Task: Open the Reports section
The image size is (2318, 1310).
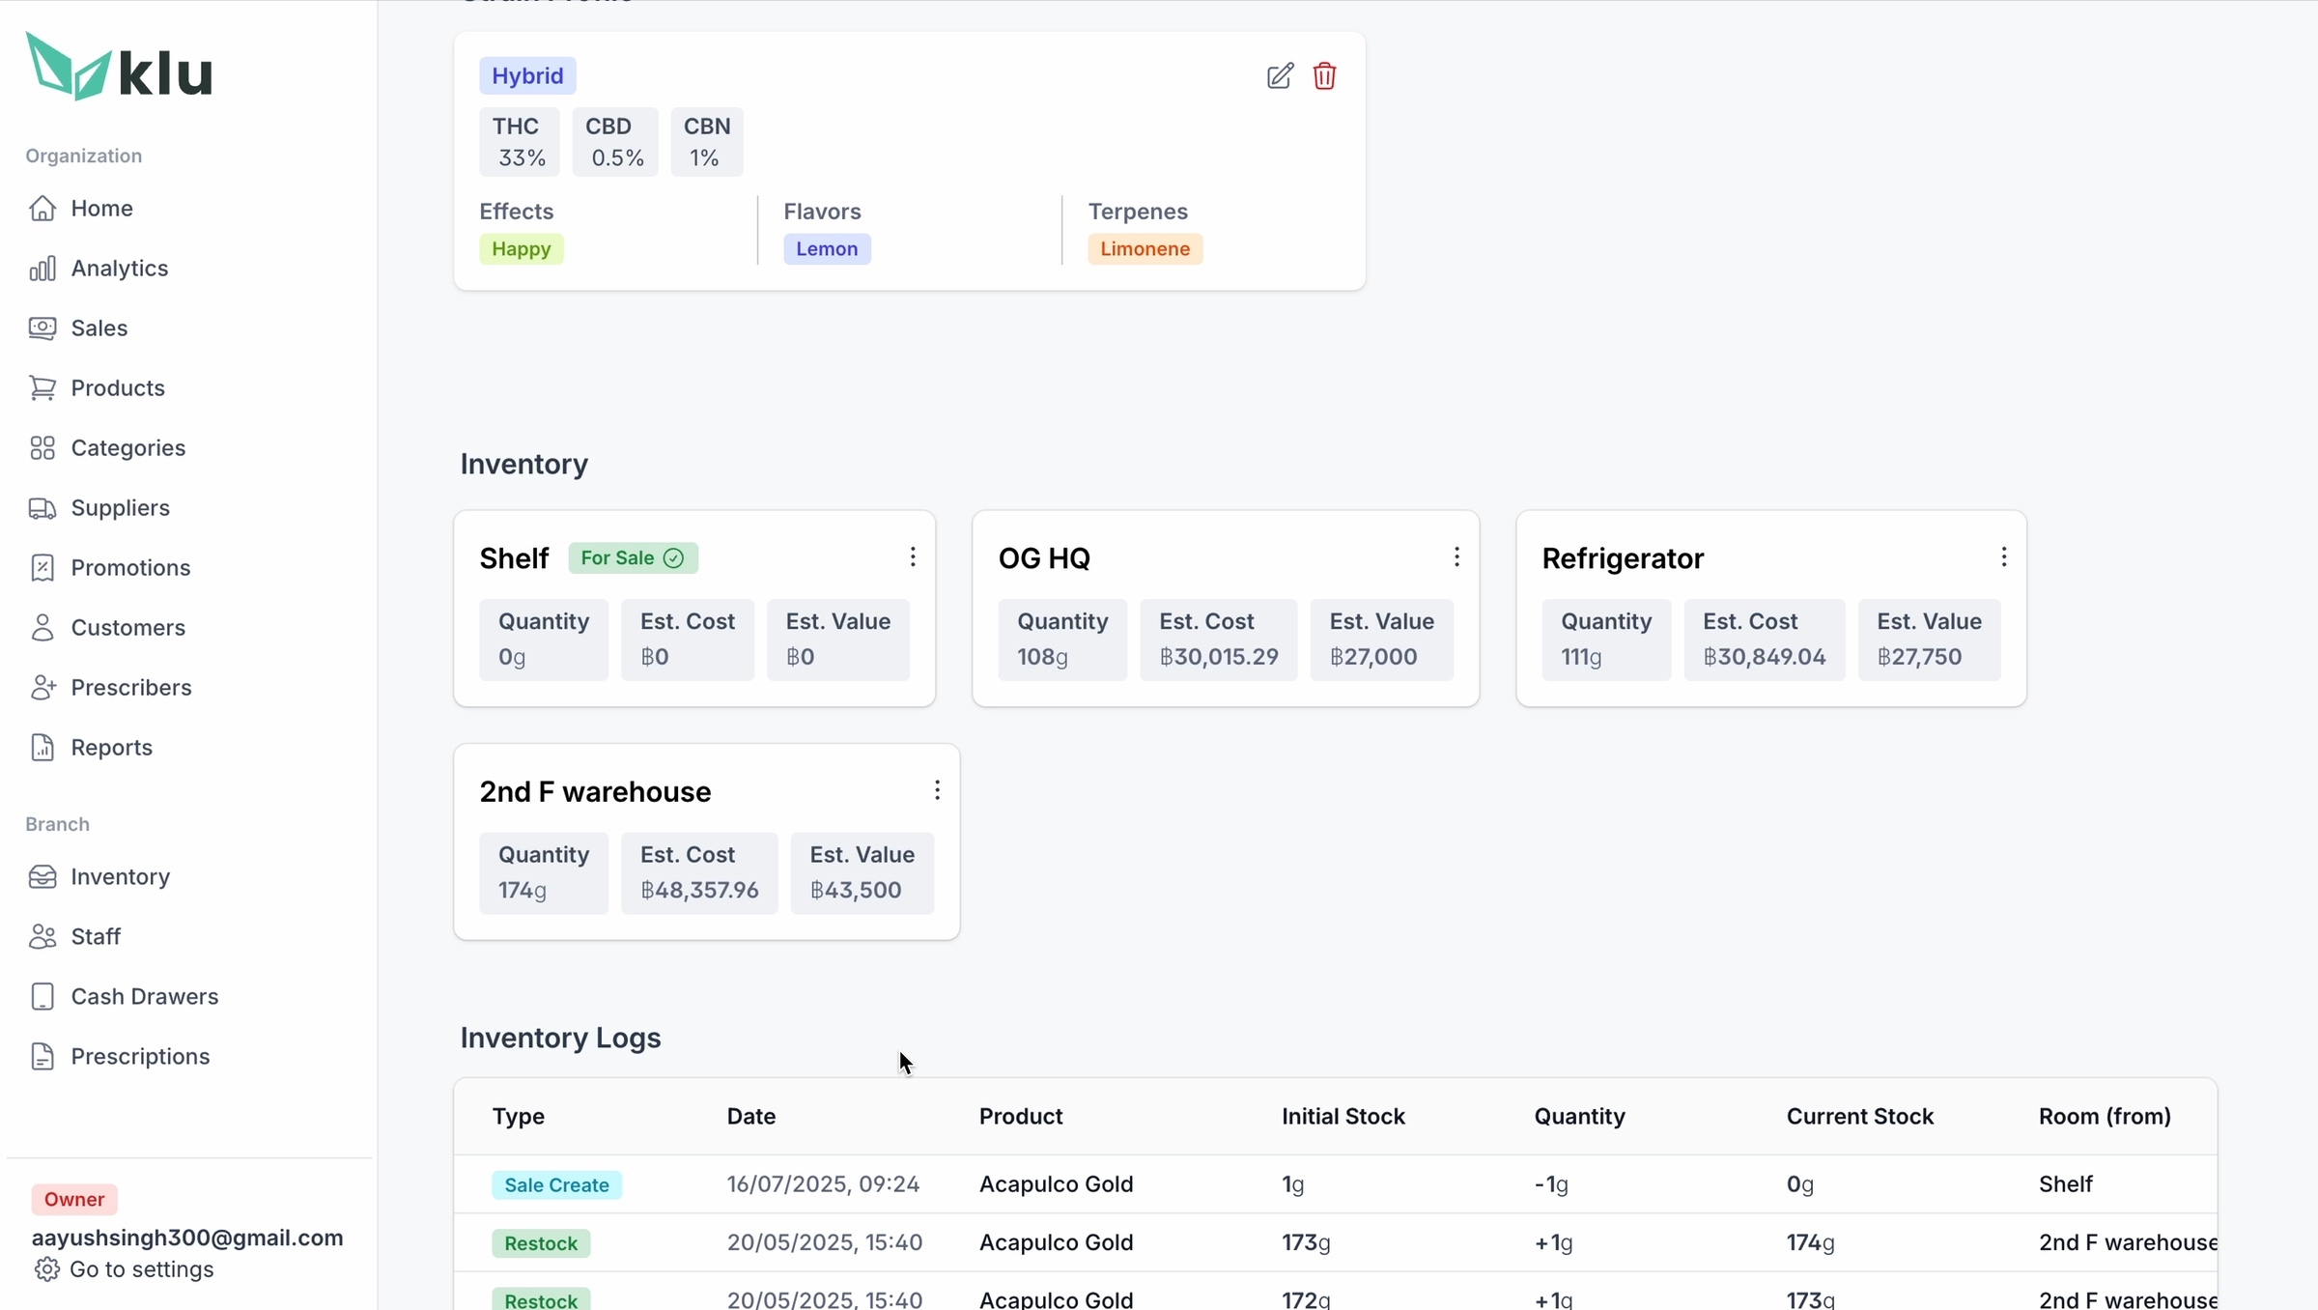Action: [111, 747]
